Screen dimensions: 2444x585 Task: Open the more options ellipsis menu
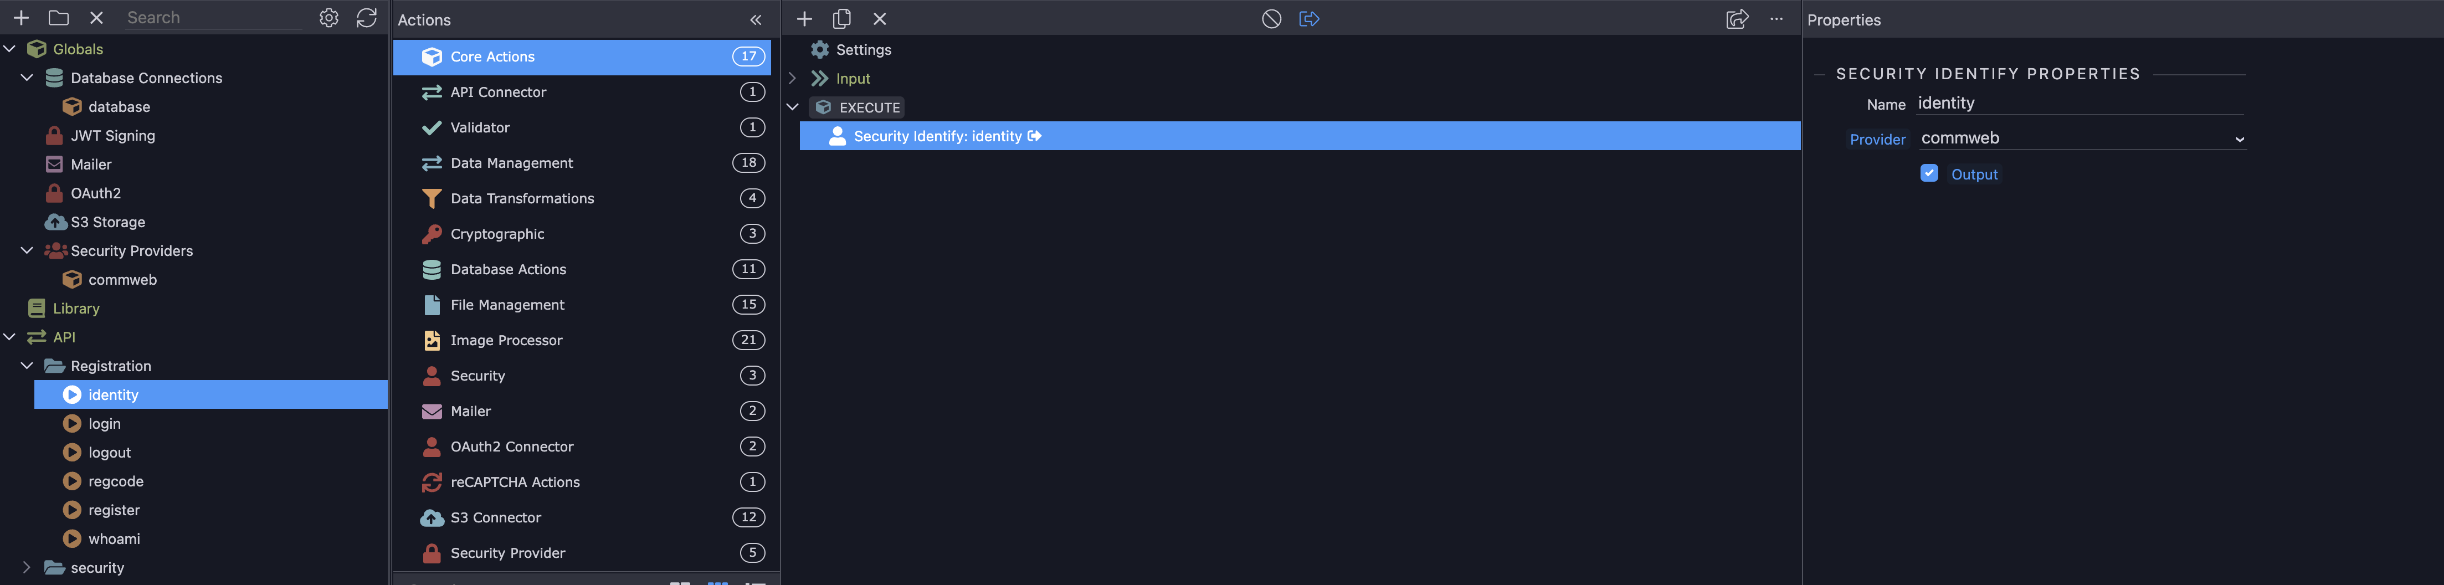1776,19
